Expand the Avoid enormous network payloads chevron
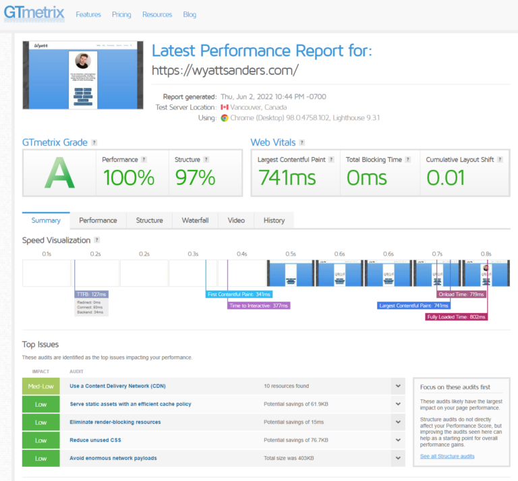518x481 pixels. pyautogui.click(x=398, y=458)
